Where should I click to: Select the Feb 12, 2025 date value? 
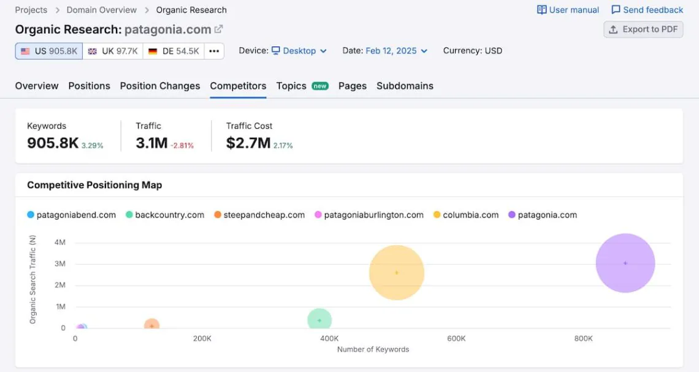coord(391,51)
